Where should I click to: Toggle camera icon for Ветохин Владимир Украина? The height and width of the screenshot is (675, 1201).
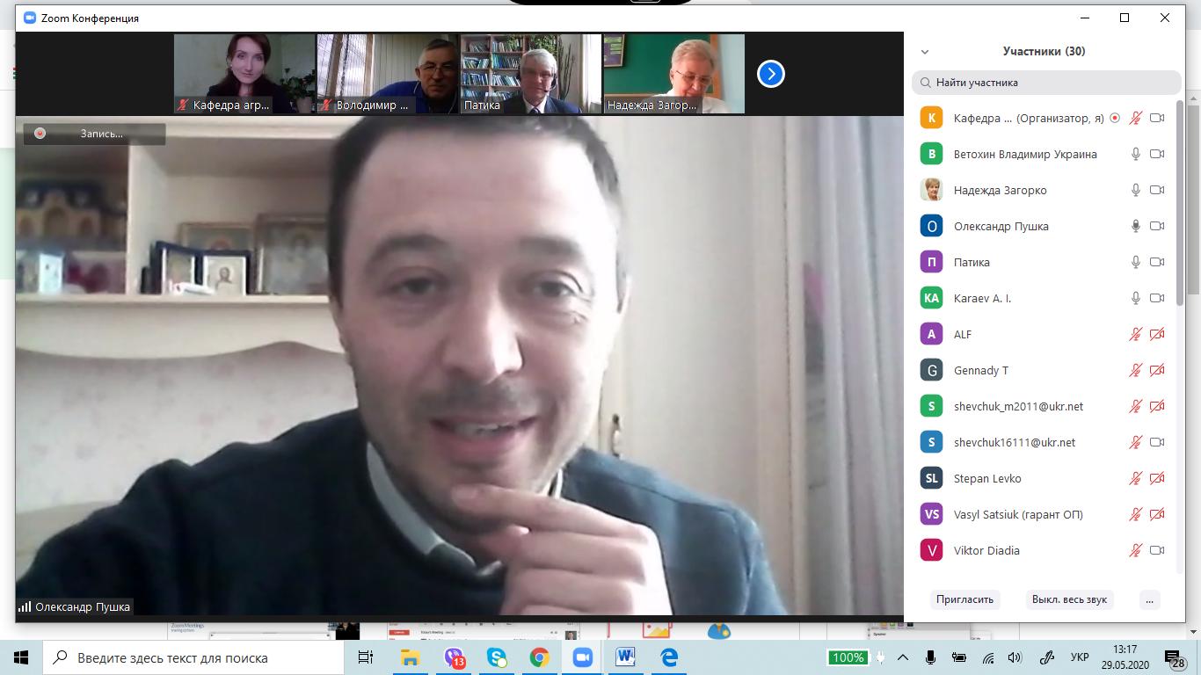pos(1157,154)
